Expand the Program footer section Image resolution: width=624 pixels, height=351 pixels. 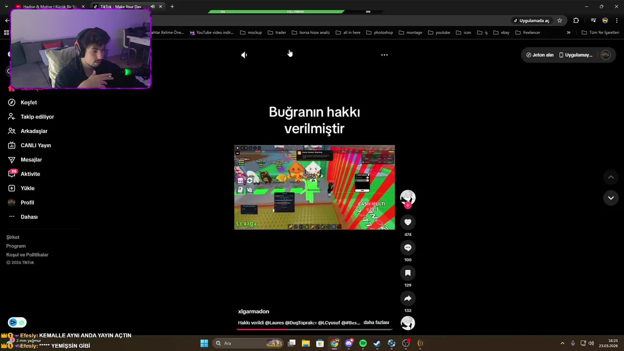pyautogui.click(x=16, y=246)
